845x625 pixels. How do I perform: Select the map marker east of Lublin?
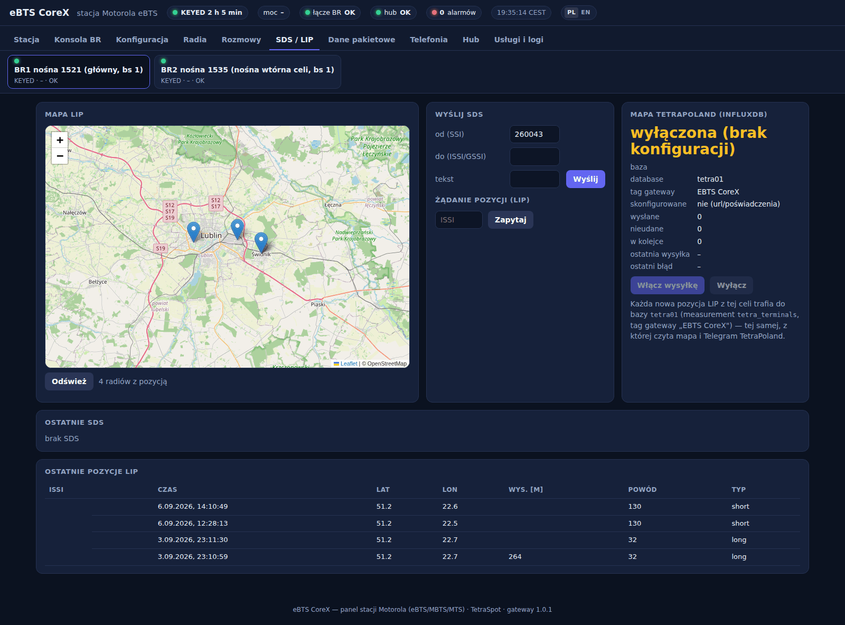pyautogui.click(x=237, y=229)
